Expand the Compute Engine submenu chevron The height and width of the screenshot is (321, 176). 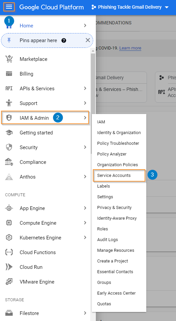(85, 223)
